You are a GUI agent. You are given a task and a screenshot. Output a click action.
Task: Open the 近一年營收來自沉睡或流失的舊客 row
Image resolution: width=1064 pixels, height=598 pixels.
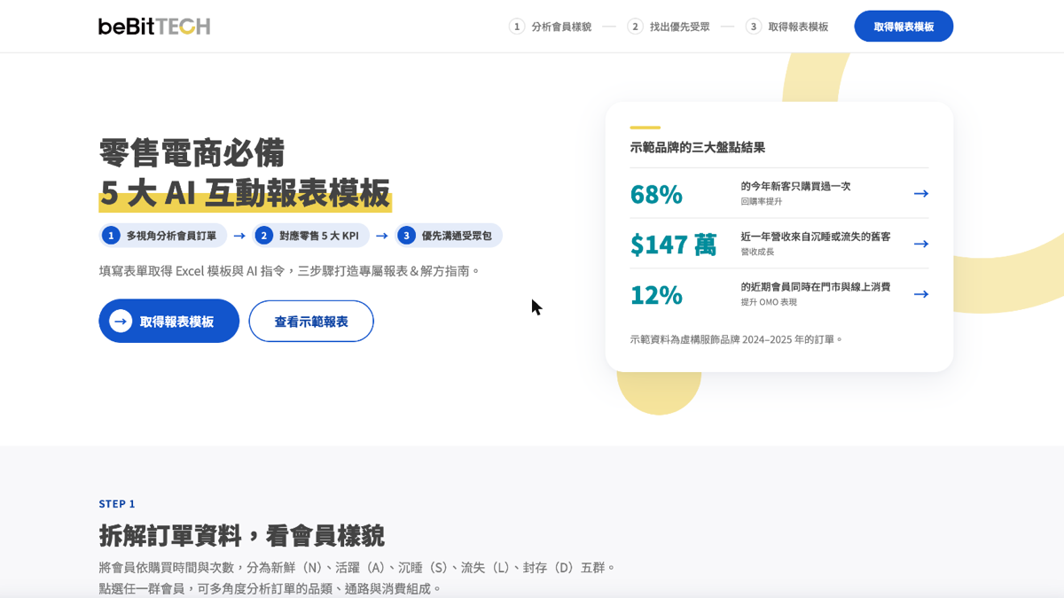[x=779, y=244]
